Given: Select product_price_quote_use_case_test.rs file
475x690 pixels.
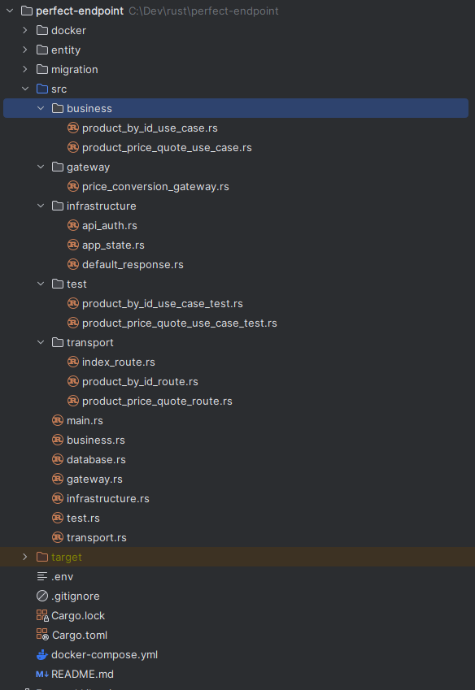Looking at the screenshot, I should point(180,323).
